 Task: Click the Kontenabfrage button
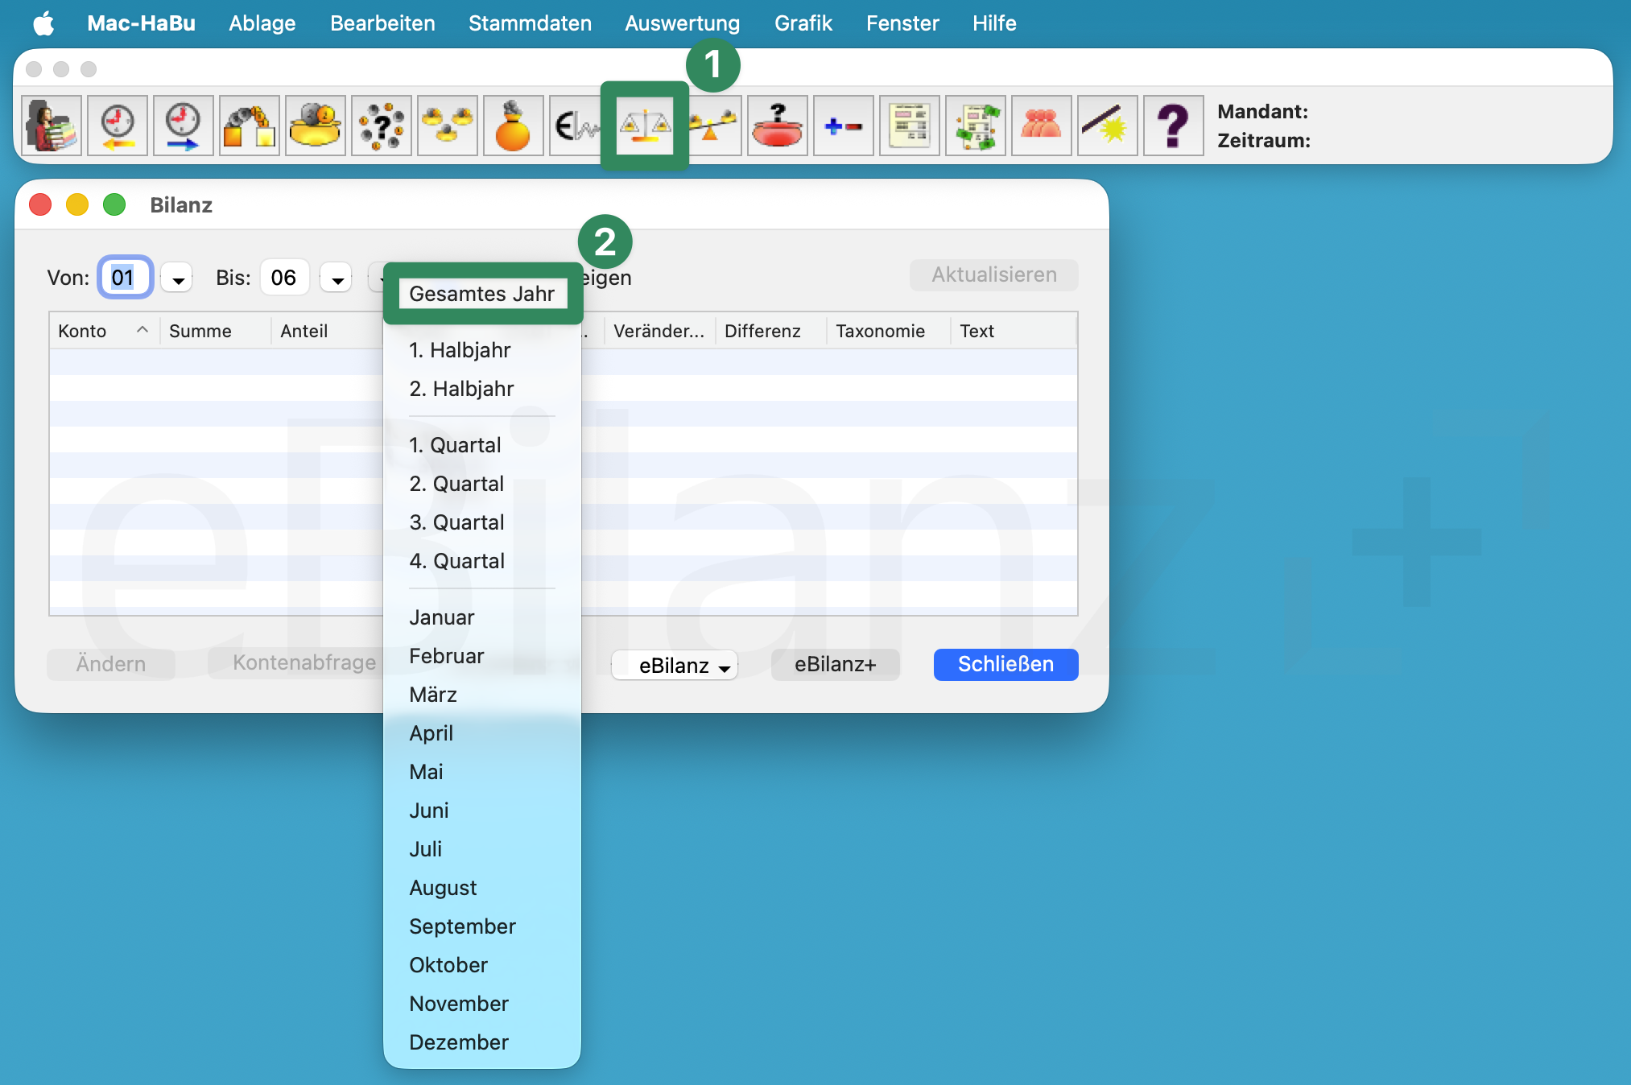(x=296, y=663)
